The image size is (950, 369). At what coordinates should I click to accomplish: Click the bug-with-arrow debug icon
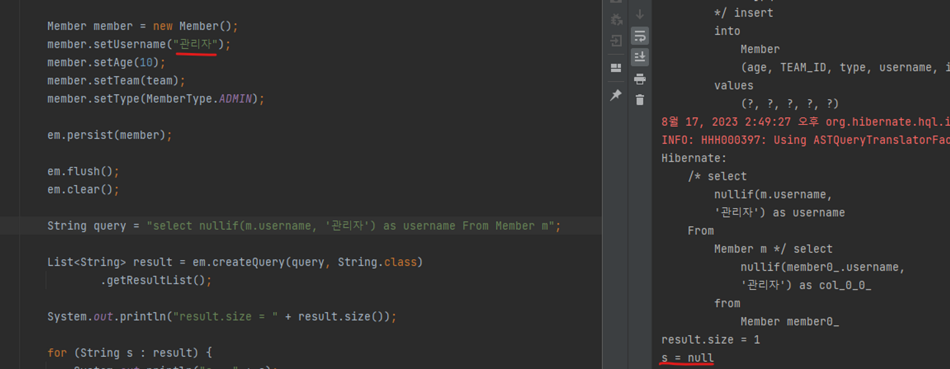tap(616, 19)
